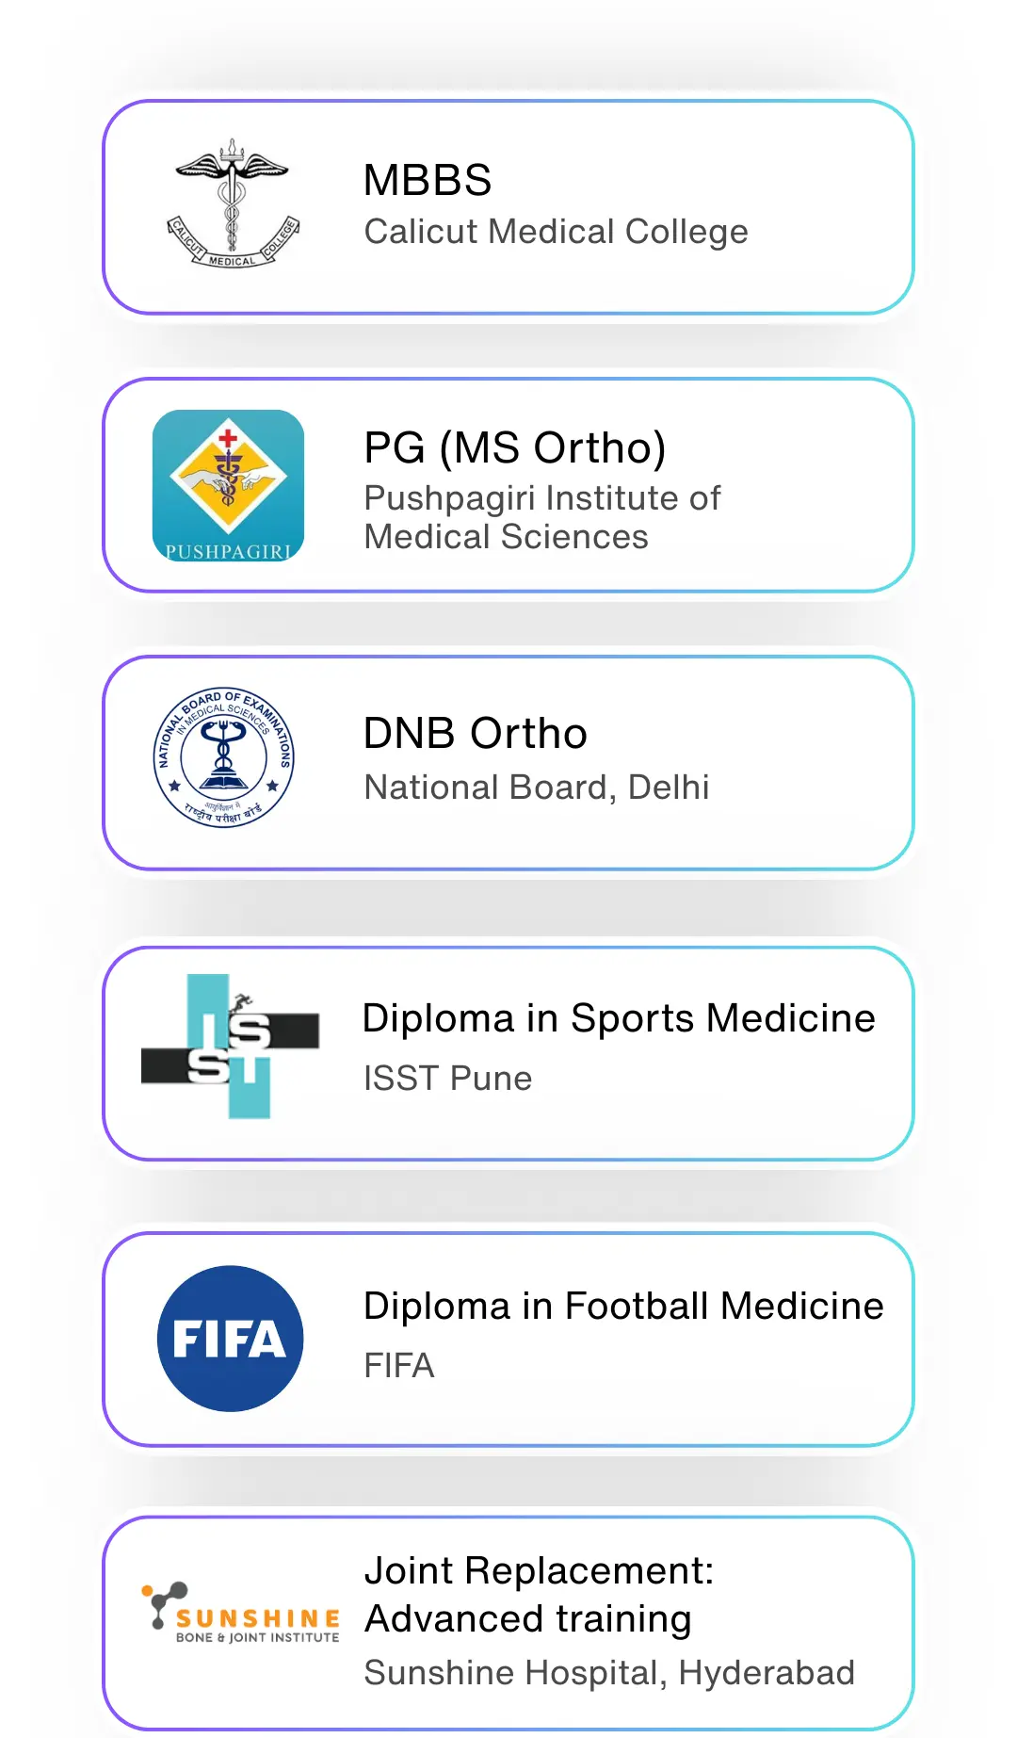Click the FIFA subtitle text
The image size is (1017, 1738).
click(x=399, y=1366)
